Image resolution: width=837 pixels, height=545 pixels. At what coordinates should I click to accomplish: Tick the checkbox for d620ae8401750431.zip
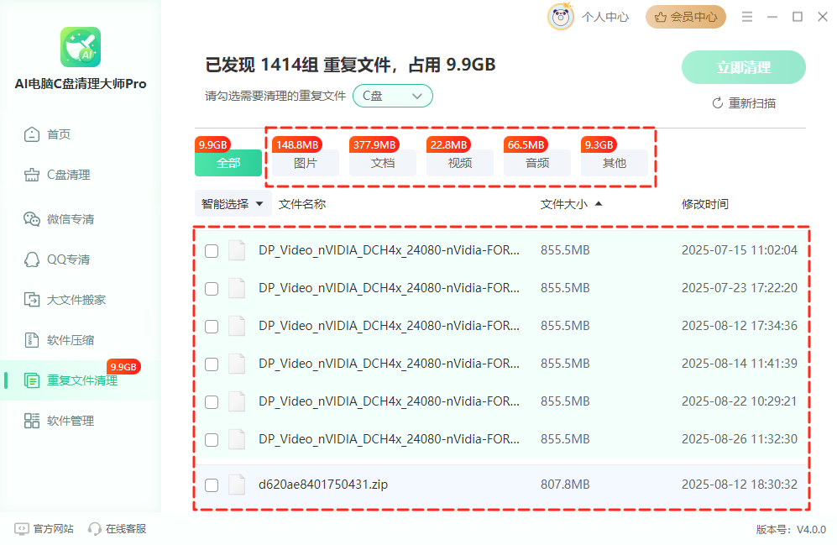(212, 485)
